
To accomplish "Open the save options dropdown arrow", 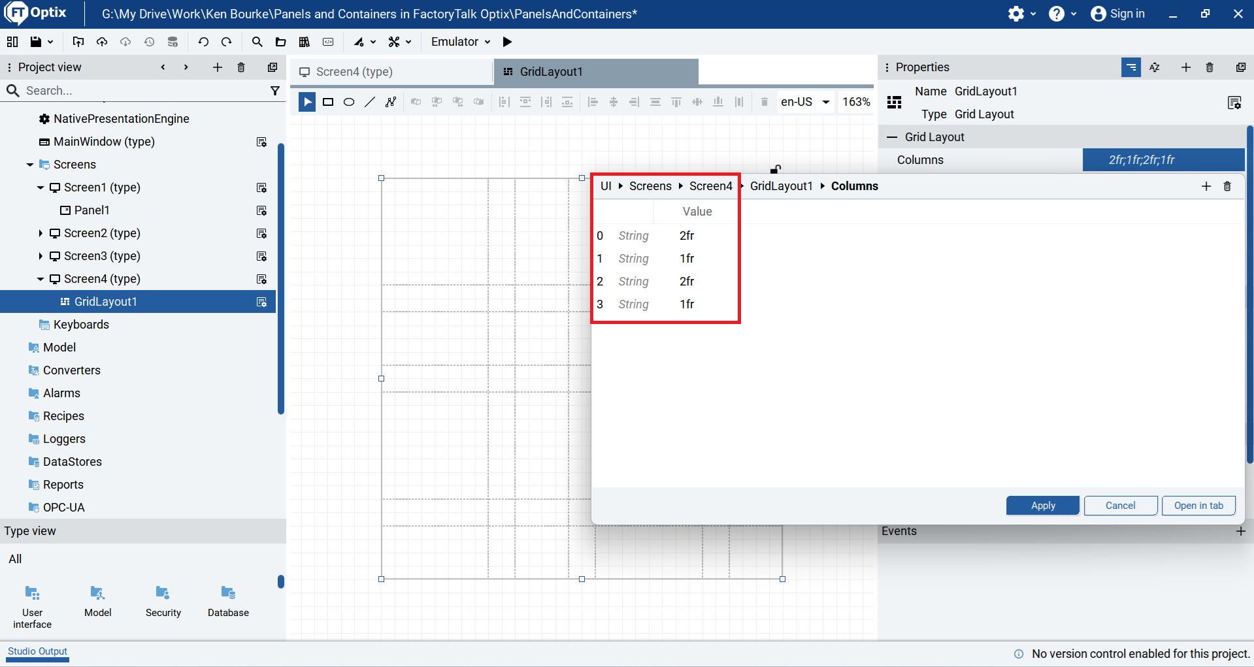I will click(50, 42).
